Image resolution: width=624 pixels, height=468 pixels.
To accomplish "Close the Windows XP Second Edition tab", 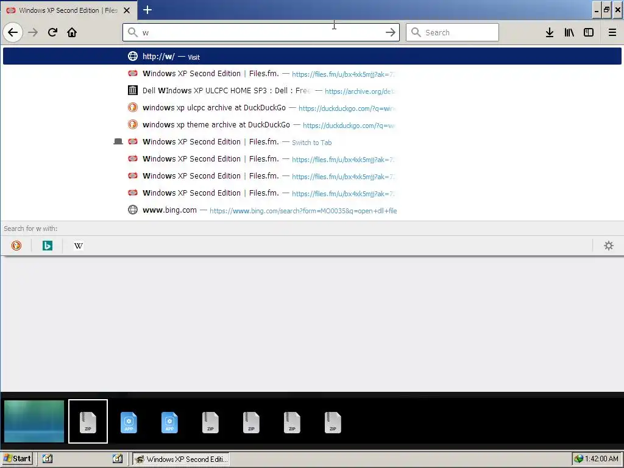I will click(x=127, y=10).
